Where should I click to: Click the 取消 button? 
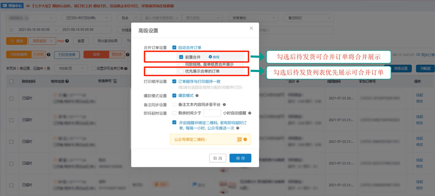click(217, 158)
